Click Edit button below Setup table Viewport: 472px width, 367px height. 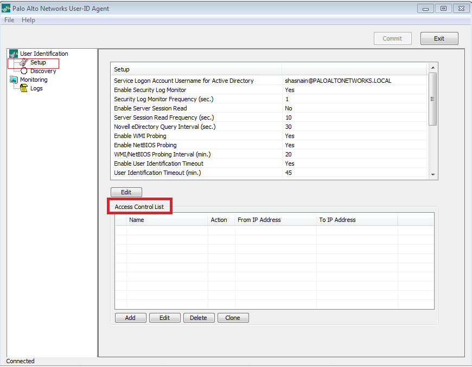click(126, 192)
